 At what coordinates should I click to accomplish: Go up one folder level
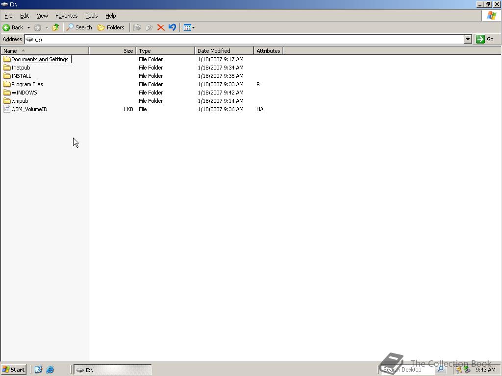click(x=56, y=27)
